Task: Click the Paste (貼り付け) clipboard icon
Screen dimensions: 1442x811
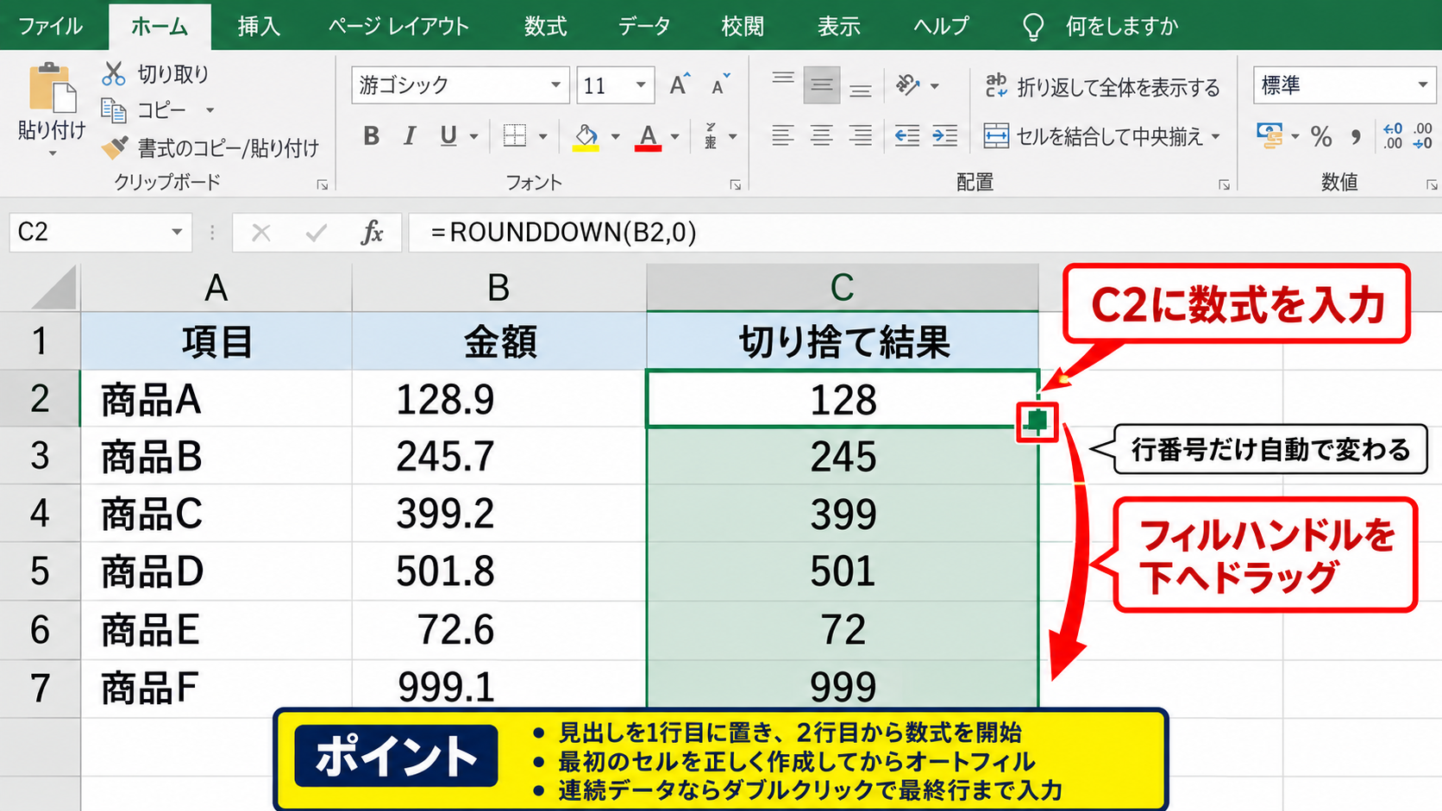Action: point(52,88)
